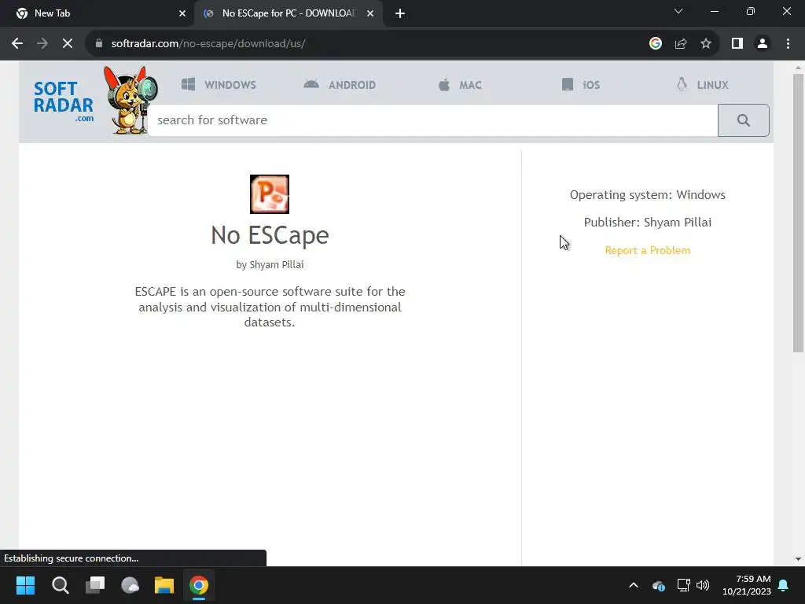805x604 pixels.
Task: Open the clock and date panel
Action: click(747, 585)
